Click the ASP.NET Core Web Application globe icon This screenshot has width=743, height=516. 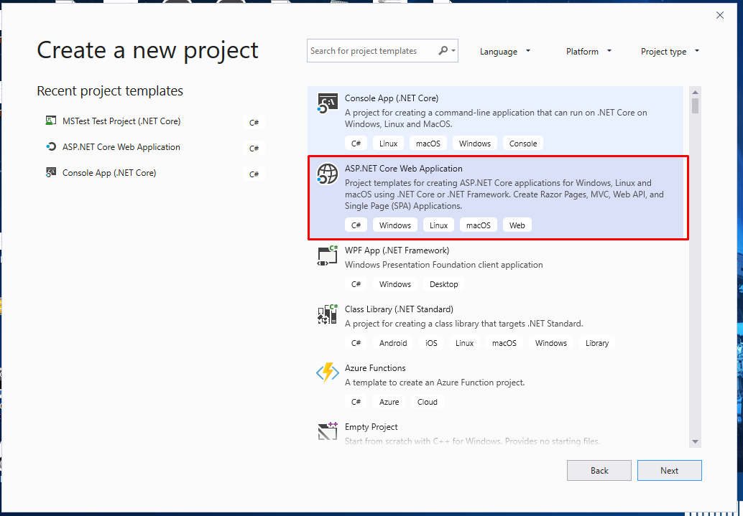[x=328, y=174]
